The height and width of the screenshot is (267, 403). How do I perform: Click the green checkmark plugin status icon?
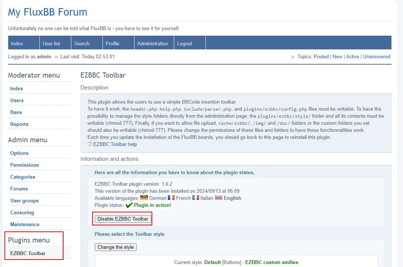tap(129, 205)
